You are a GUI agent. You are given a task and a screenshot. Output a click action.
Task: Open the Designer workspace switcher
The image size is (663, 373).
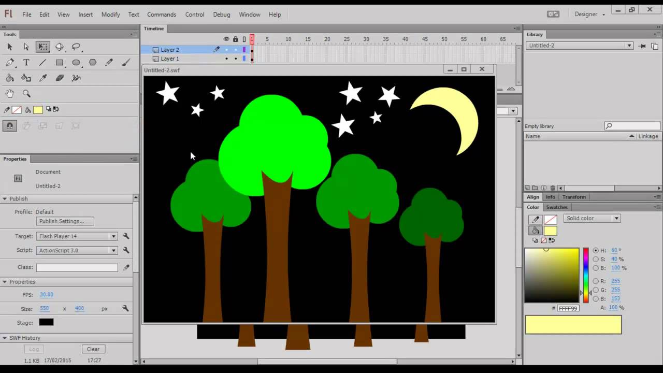point(589,15)
